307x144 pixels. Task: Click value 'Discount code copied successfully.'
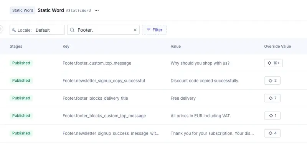click(x=205, y=81)
